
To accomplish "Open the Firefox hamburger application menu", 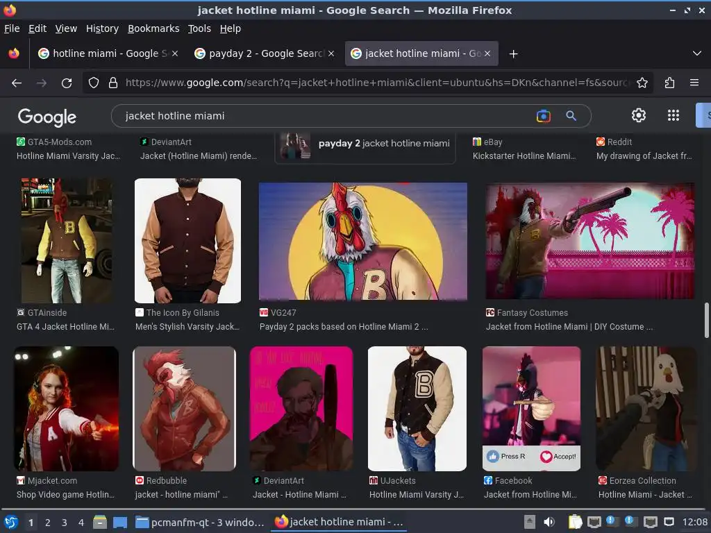I will 694,83.
